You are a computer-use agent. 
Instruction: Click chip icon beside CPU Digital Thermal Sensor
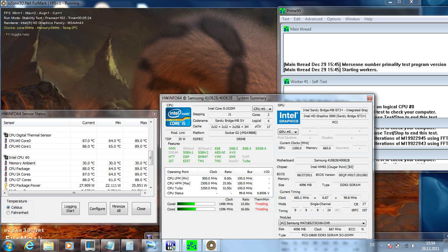pos(6,135)
